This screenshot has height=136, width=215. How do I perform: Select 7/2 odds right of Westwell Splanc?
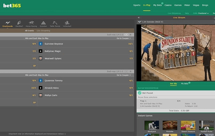(x=131, y=58)
